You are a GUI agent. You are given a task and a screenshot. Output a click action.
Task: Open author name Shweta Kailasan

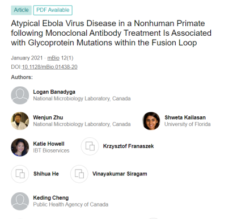coord(185,117)
